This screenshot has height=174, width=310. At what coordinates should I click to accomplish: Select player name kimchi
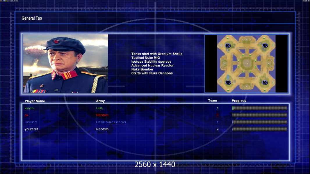click(x=29, y=108)
